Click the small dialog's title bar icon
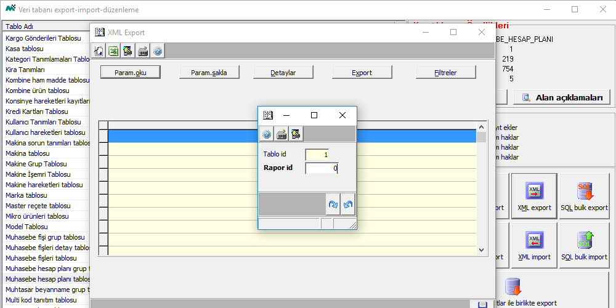The image size is (616, 308). (268, 115)
